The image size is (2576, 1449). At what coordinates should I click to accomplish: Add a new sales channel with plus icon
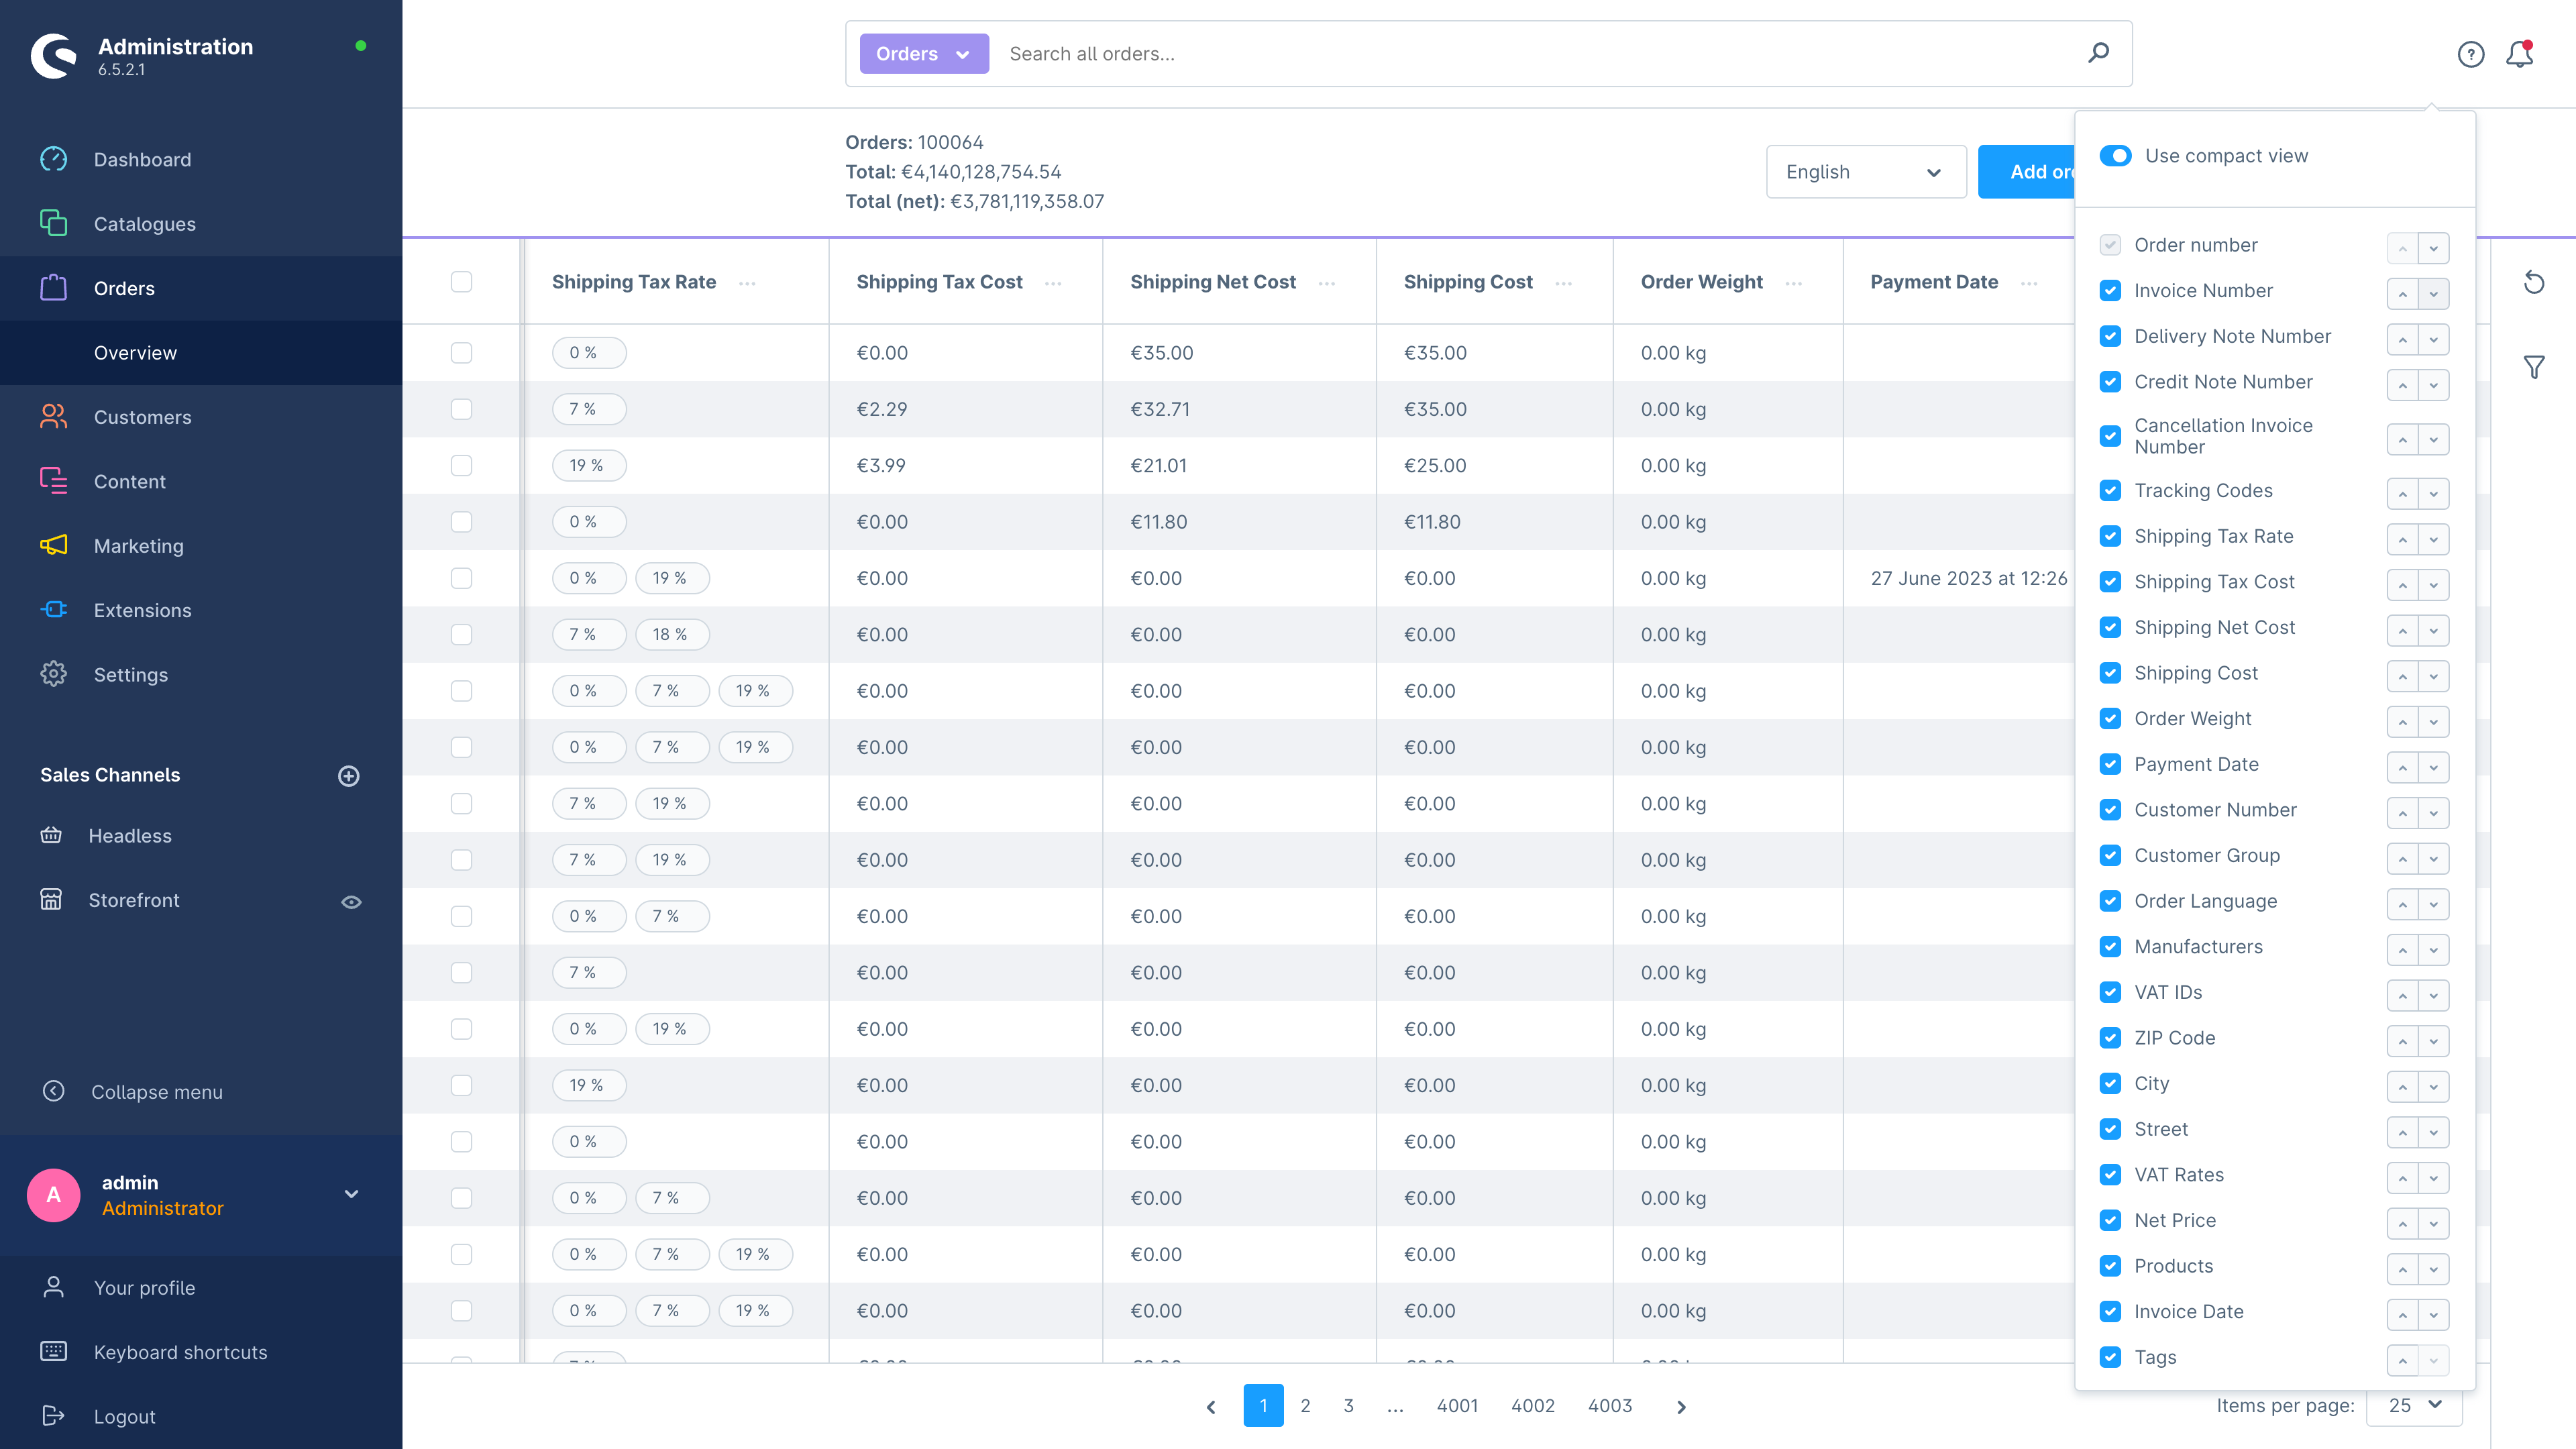(349, 775)
